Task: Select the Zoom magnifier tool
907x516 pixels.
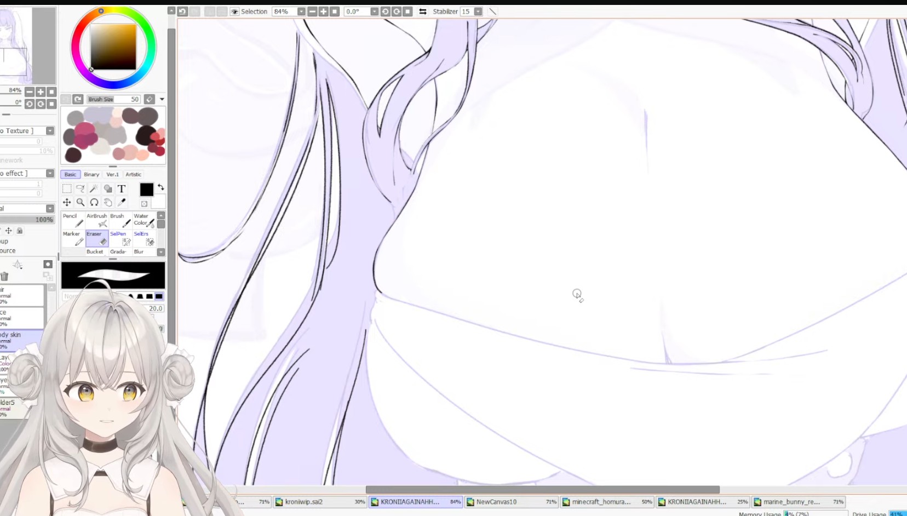Action: pyautogui.click(x=81, y=202)
